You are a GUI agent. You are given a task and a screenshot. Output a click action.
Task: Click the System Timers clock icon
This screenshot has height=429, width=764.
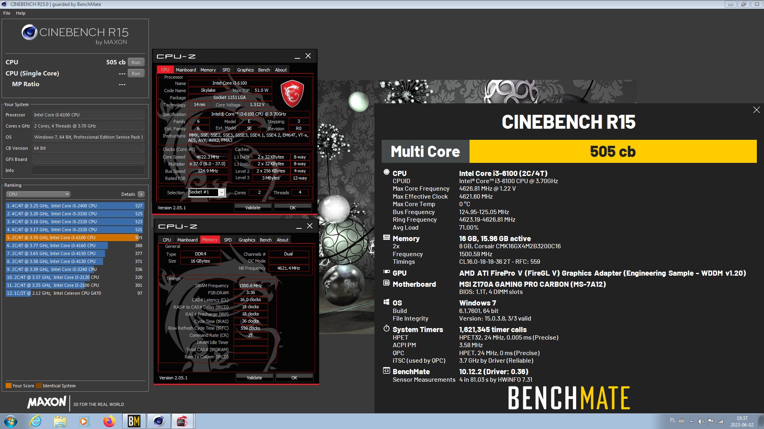coord(386,329)
